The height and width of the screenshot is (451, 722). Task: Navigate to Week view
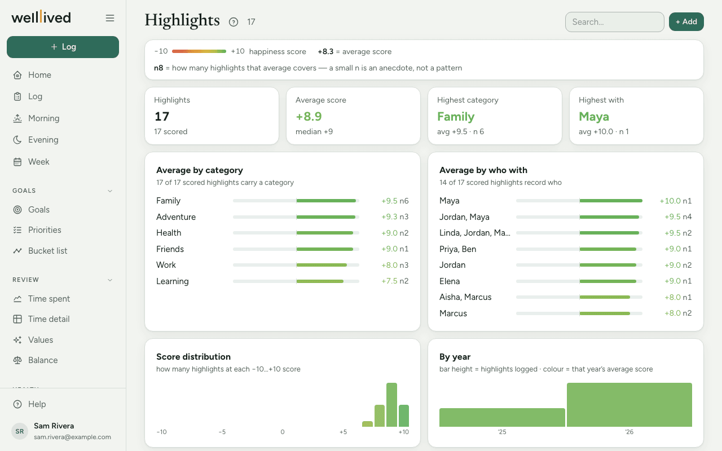pos(63,162)
